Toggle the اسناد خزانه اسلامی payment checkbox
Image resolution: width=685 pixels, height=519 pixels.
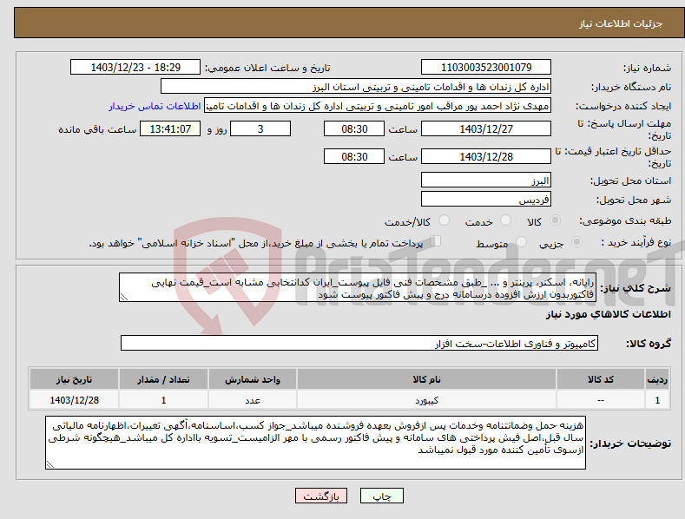435,241
